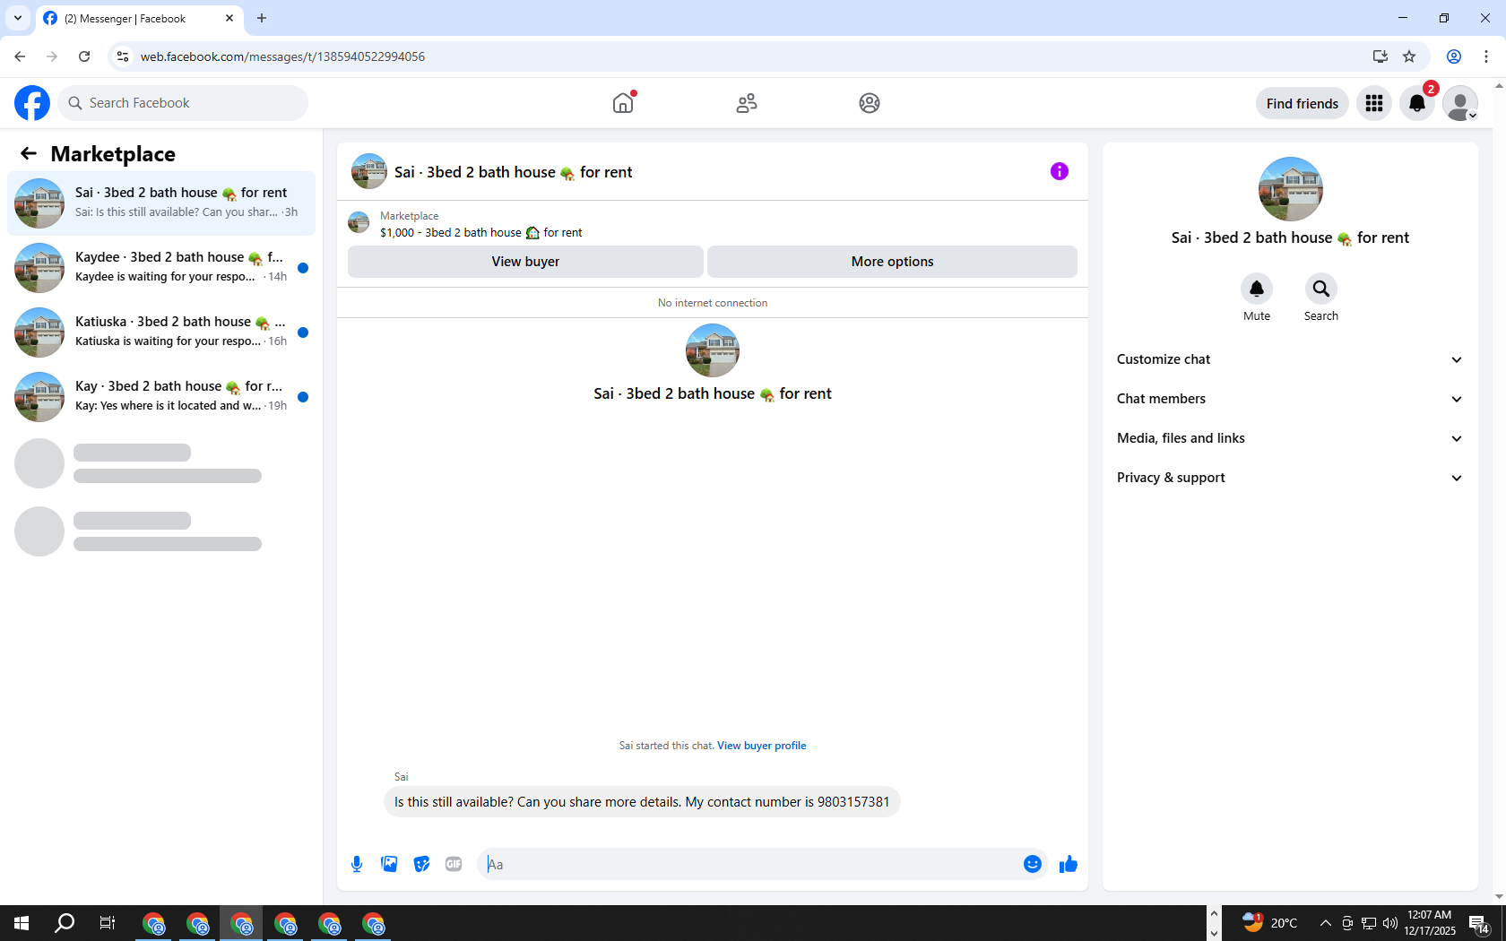The width and height of the screenshot is (1506, 941).
Task: Open Chrome three-dot menu
Action: click(1486, 56)
